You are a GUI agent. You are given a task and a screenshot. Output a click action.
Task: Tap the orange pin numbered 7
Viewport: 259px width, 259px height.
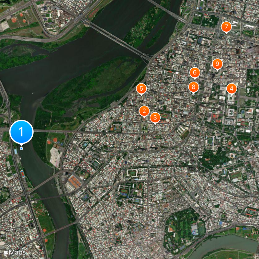(x=226, y=27)
